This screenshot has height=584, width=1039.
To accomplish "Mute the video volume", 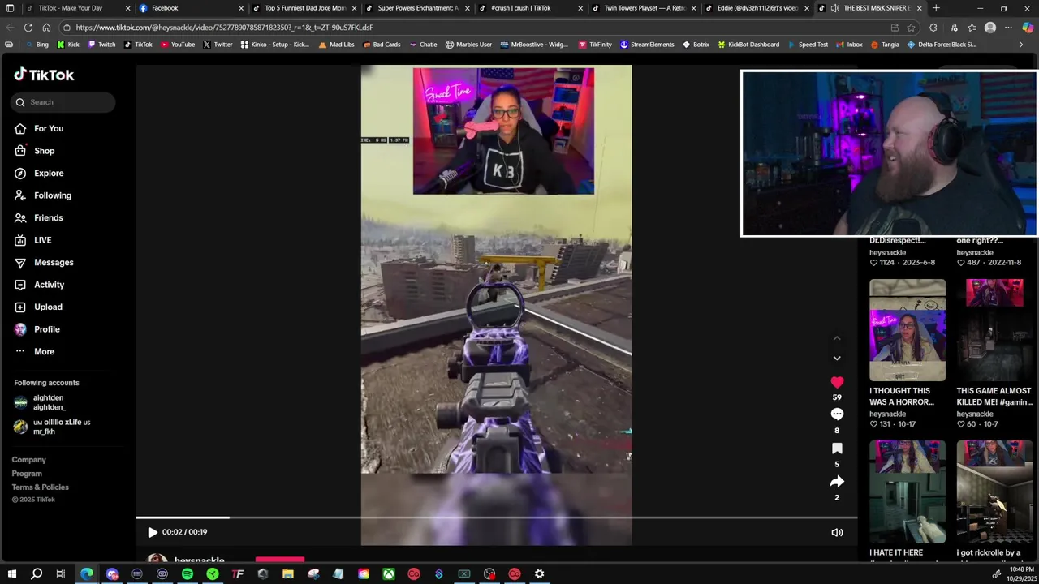I will [837, 532].
